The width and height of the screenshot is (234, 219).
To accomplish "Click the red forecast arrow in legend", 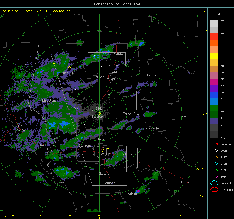I will tap(214, 144).
